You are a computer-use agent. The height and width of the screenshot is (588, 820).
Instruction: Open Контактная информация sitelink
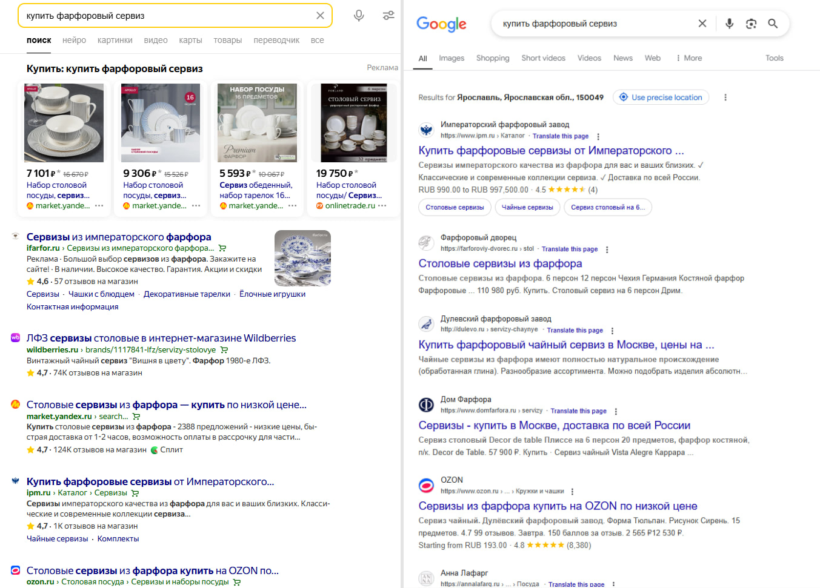pos(72,307)
